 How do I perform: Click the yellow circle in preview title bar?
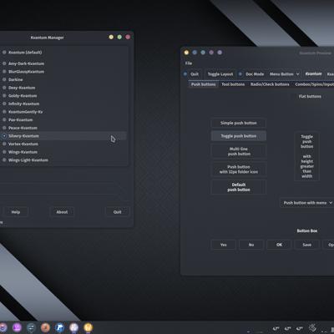(x=186, y=53)
